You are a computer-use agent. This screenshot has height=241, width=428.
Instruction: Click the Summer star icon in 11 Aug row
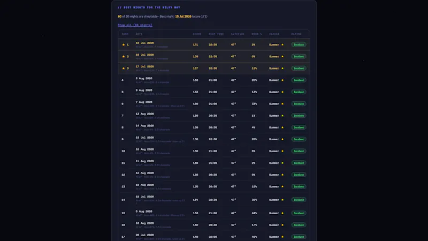tap(282, 163)
